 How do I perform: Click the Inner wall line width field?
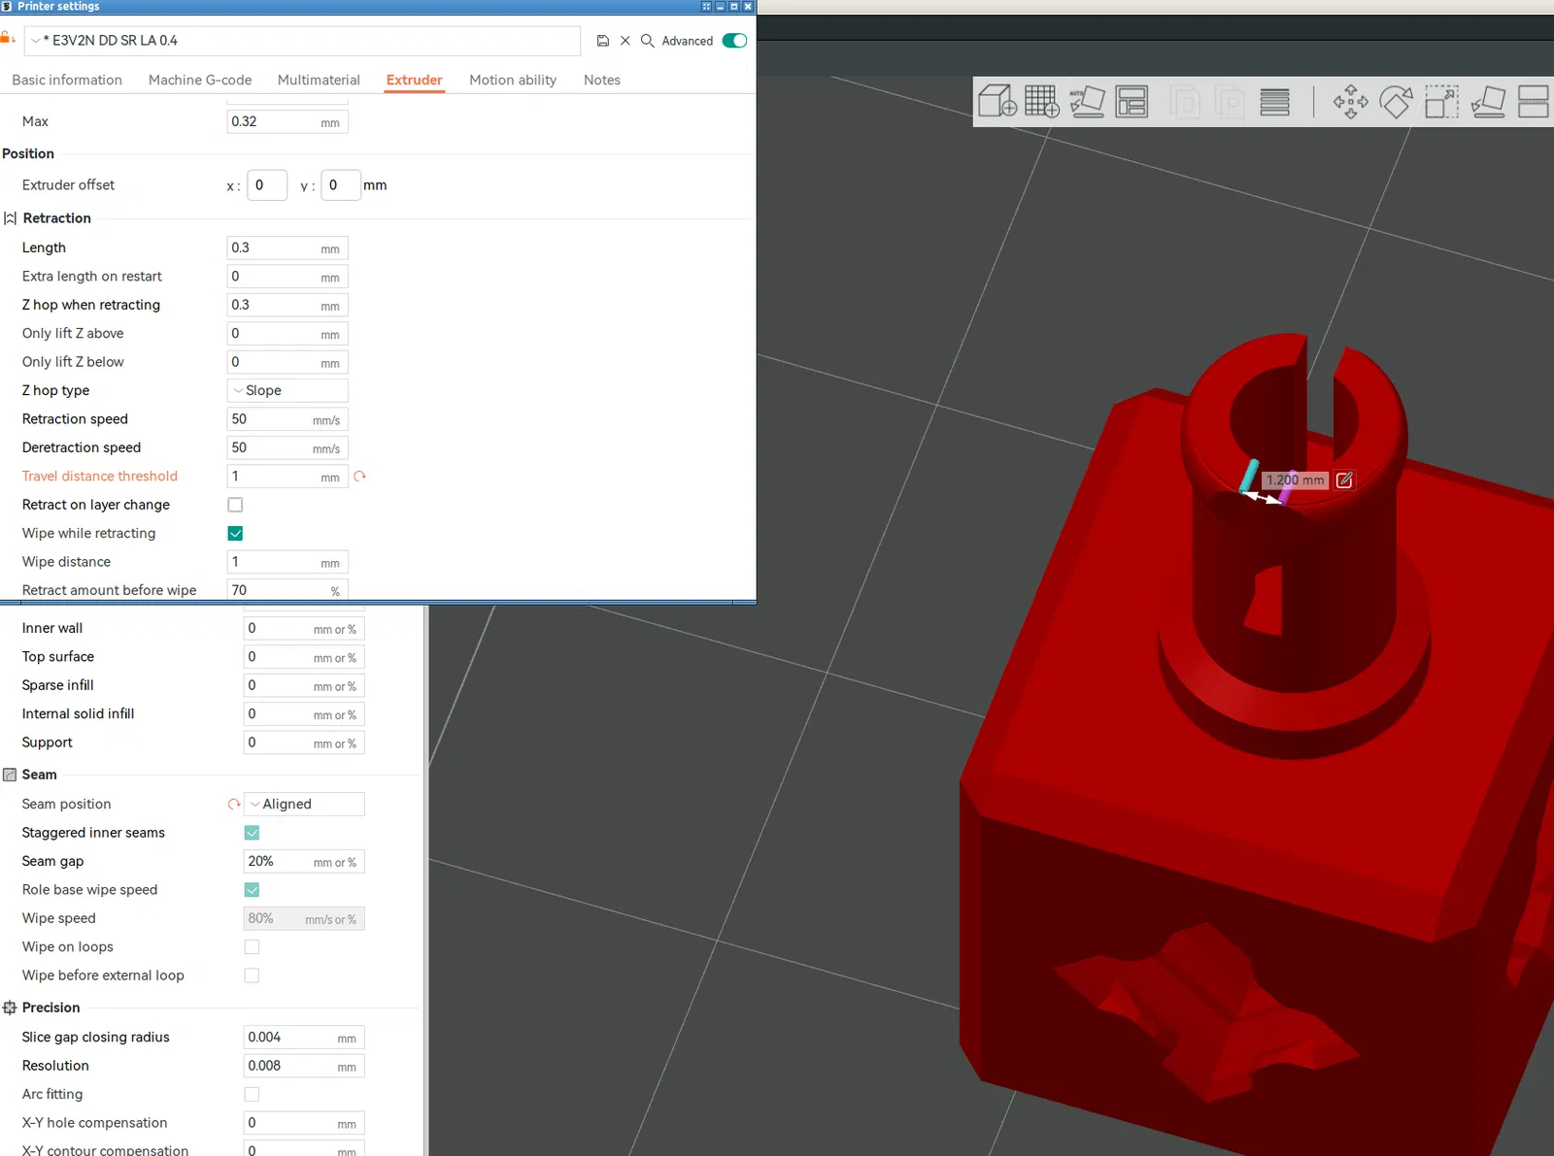pyautogui.click(x=304, y=629)
